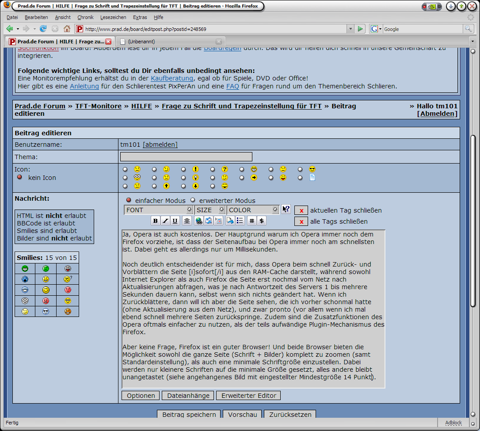480x431 pixels.
Task: Open the Lesezeichen menu
Action: pos(113,17)
